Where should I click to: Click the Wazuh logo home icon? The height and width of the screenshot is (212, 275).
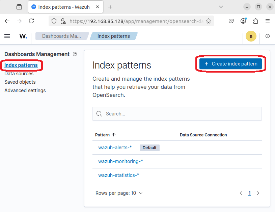pos(23,36)
